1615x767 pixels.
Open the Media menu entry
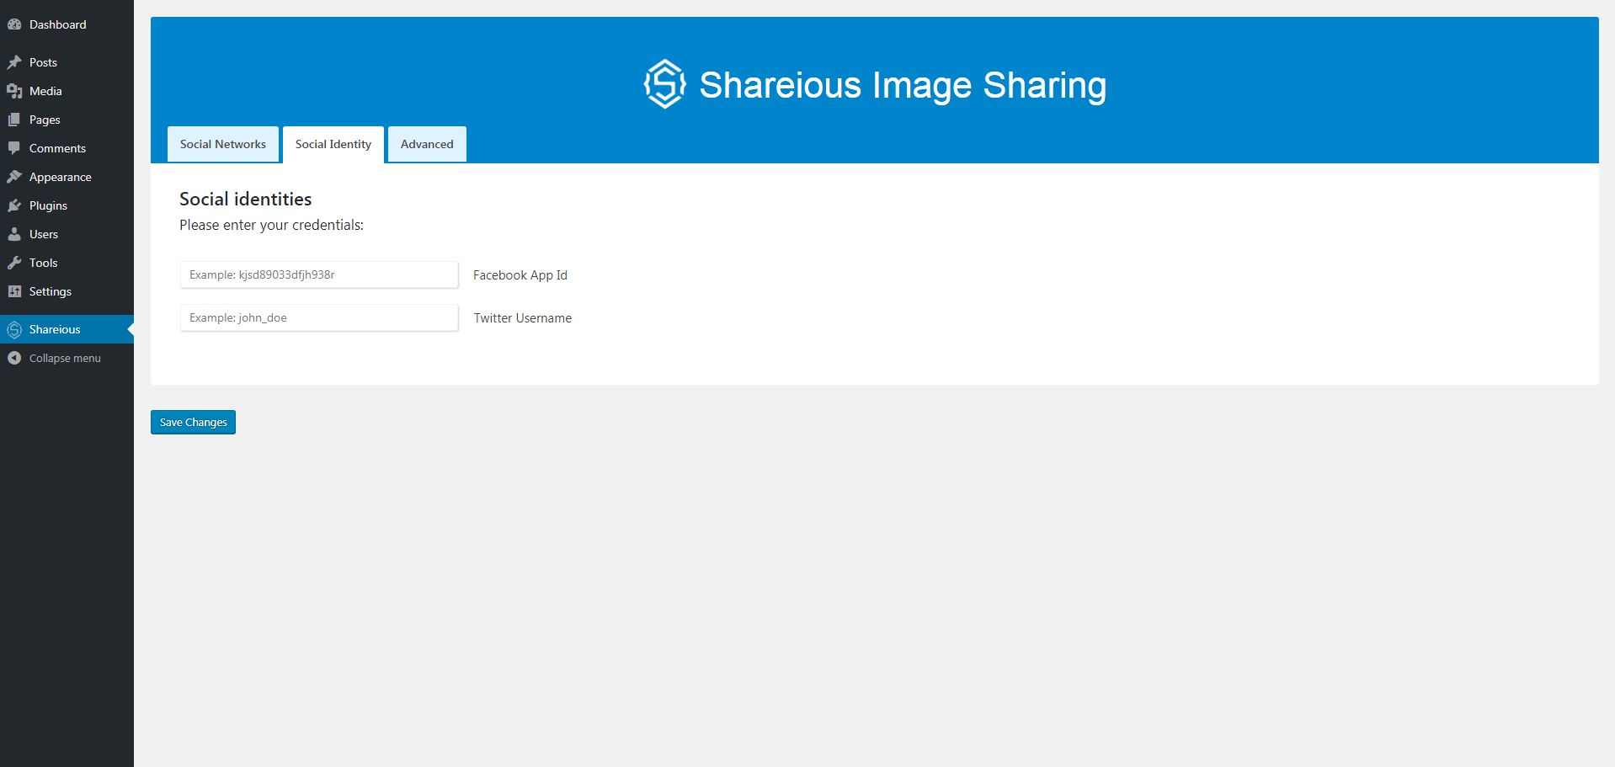(x=67, y=91)
